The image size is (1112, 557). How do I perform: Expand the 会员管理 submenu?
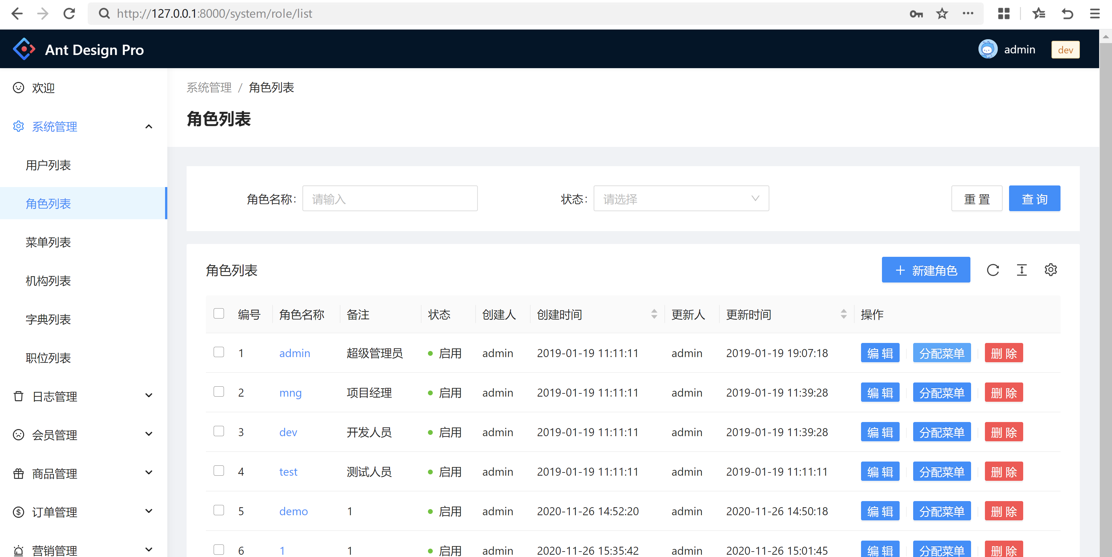click(x=149, y=434)
